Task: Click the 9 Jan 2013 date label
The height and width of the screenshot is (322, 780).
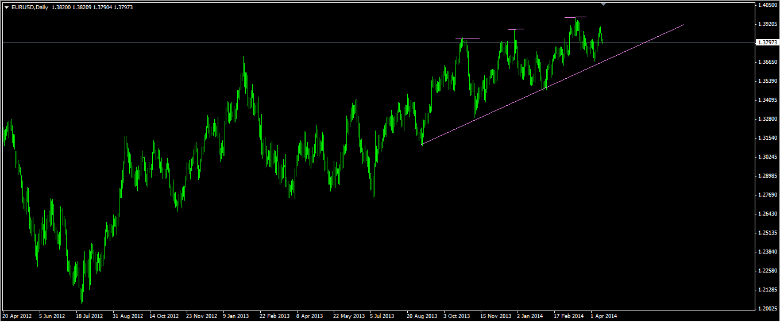Action: pyautogui.click(x=236, y=316)
